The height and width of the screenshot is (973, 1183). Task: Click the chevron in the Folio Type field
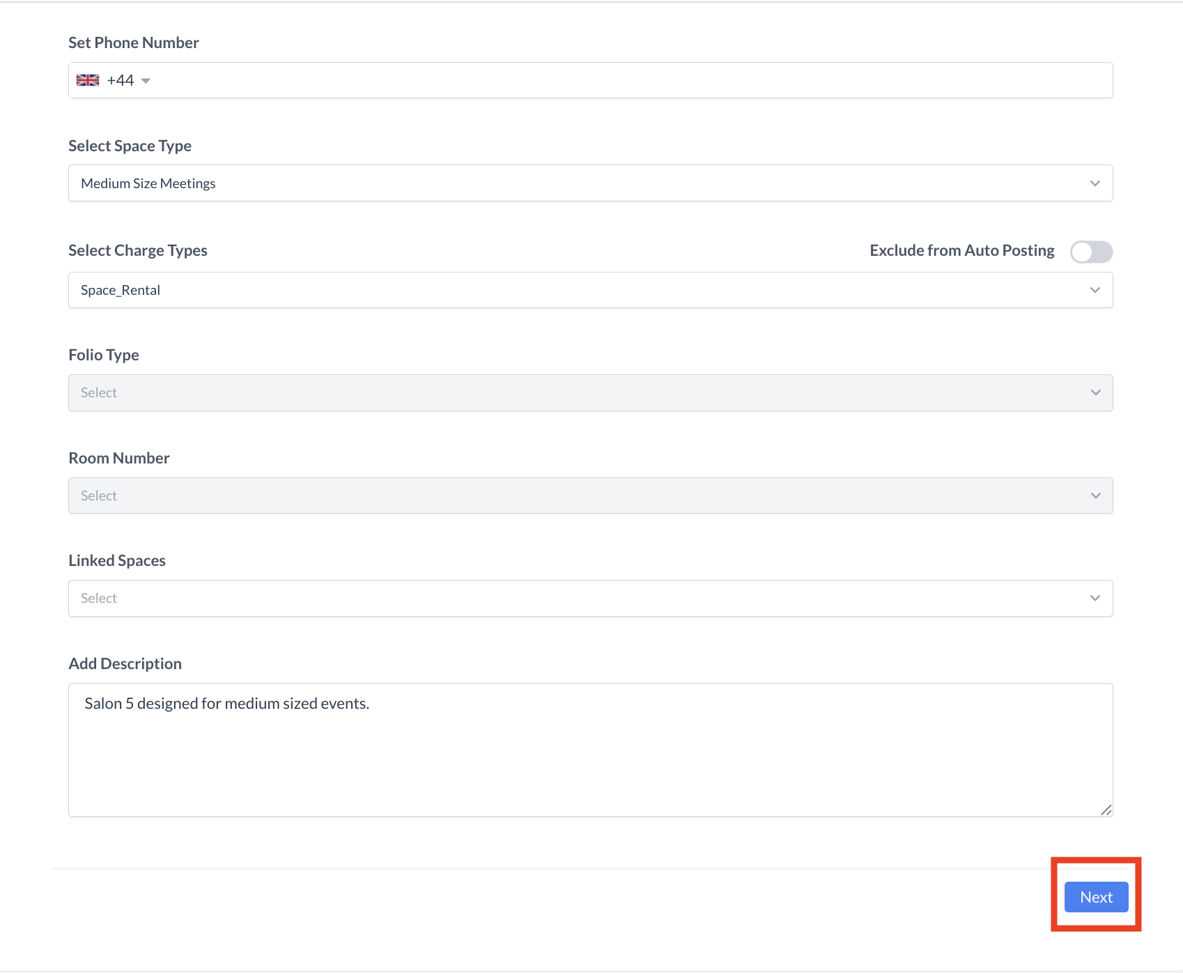tap(1095, 393)
